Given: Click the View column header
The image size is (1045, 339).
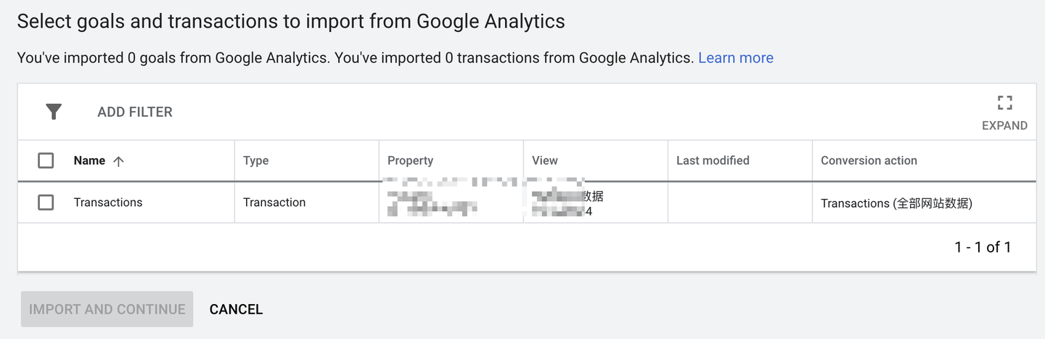Looking at the screenshot, I should [545, 160].
